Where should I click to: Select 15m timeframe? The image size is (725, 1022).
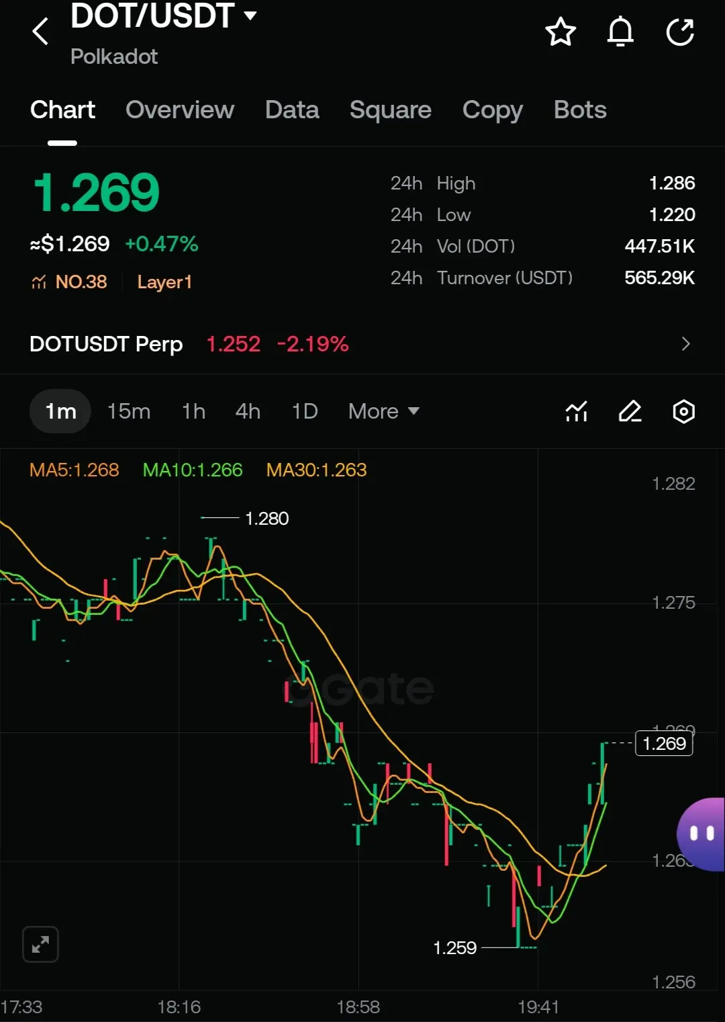129,411
